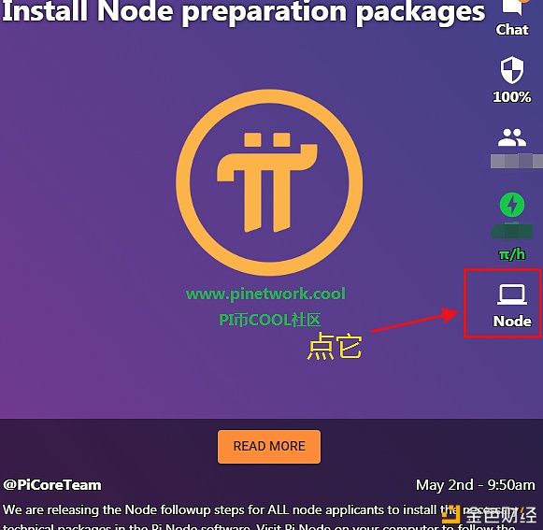Select the Chat label in sidebar

(512, 30)
